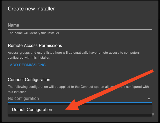This screenshot has width=160, height=123.
Task: Open the No configuration combo box
Action: coord(80,99)
